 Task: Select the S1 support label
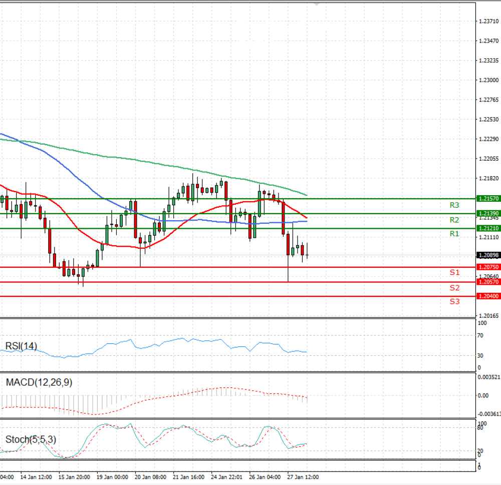(455, 272)
